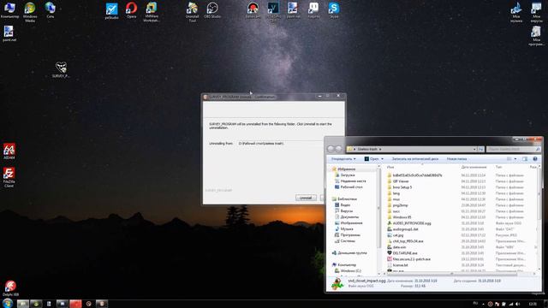This screenshot has height=308, width=548.
Task: Click Новая папка in Explorer toolbar
Action: pyautogui.click(x=456, y=159)
